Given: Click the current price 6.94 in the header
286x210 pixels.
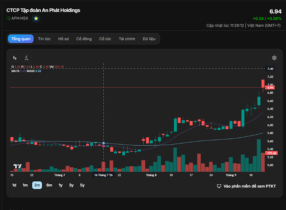Looking at the screenshot, I should [276, 11].
